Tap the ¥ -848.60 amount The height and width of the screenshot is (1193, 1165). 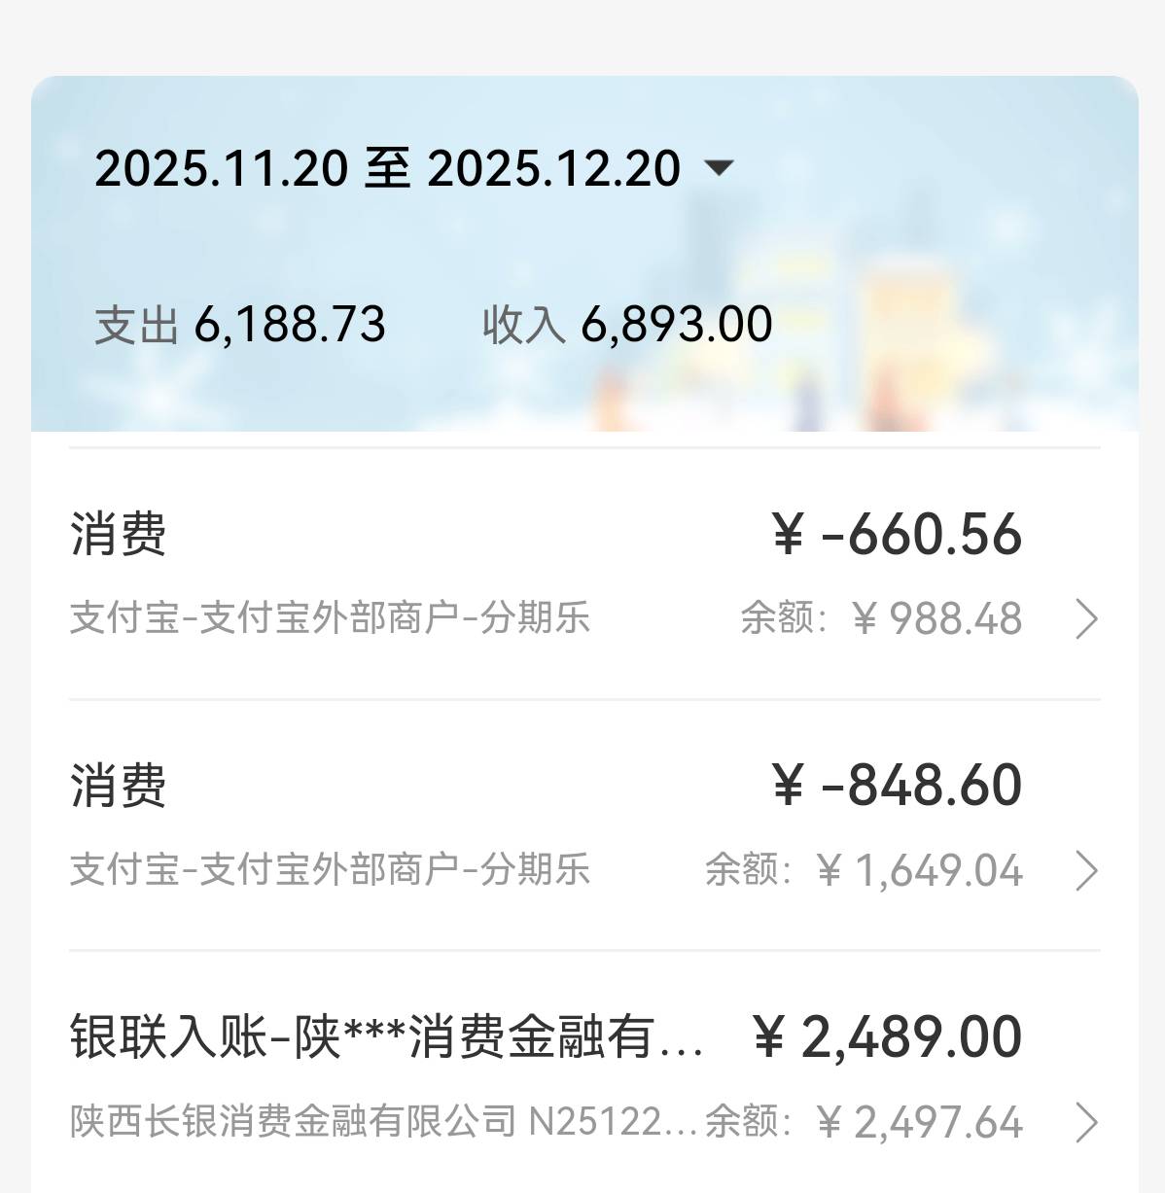click(x=897, y=786)
